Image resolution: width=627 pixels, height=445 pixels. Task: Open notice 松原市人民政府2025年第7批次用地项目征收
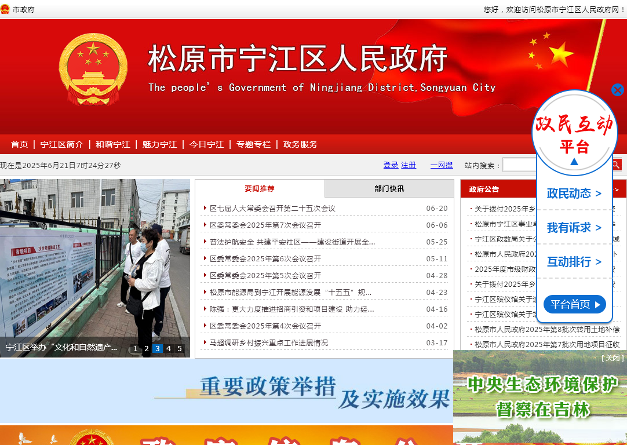click(x=547, y=344)
